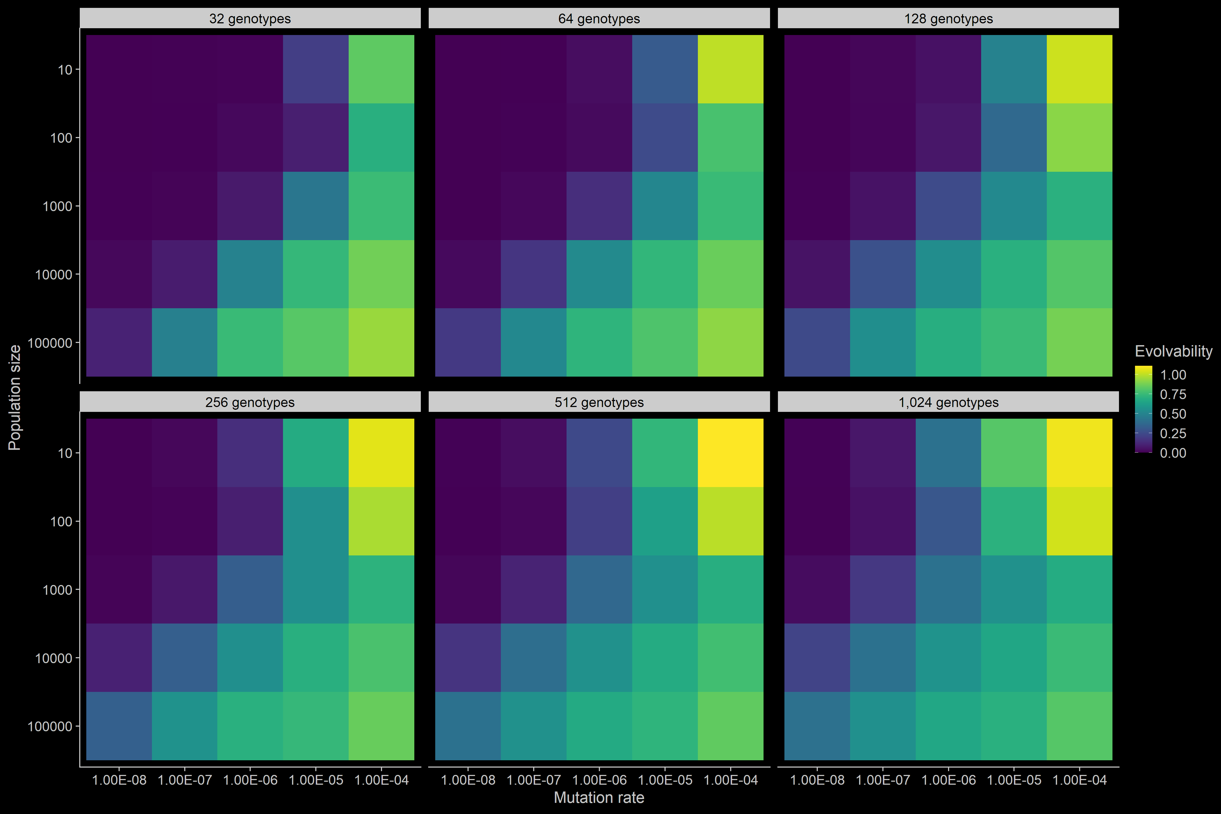The width and height of the screenshot is (1221, 814).
Task: Click '1.00E-08' under the 512 genotypes panel
Action: (468, 780)
